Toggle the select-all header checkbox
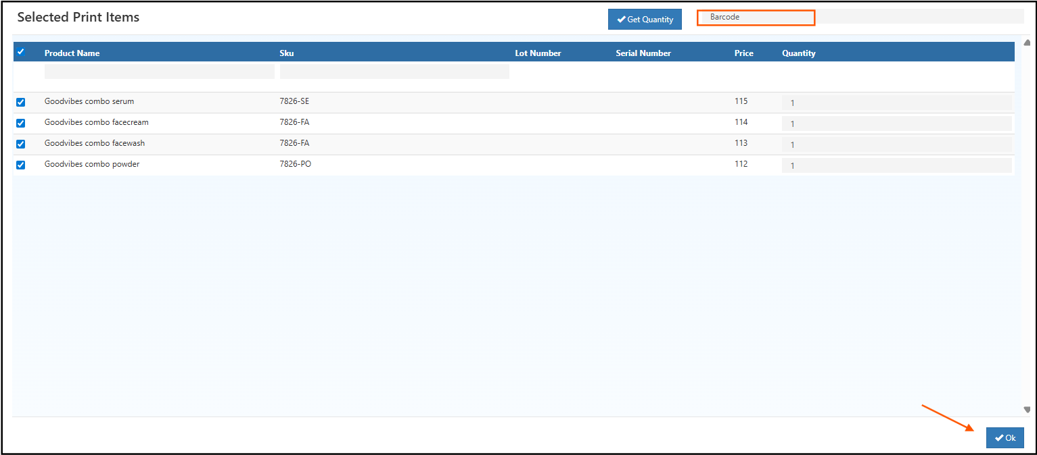The width and height of the screenshot is (1037, 455). coord(20,52)
